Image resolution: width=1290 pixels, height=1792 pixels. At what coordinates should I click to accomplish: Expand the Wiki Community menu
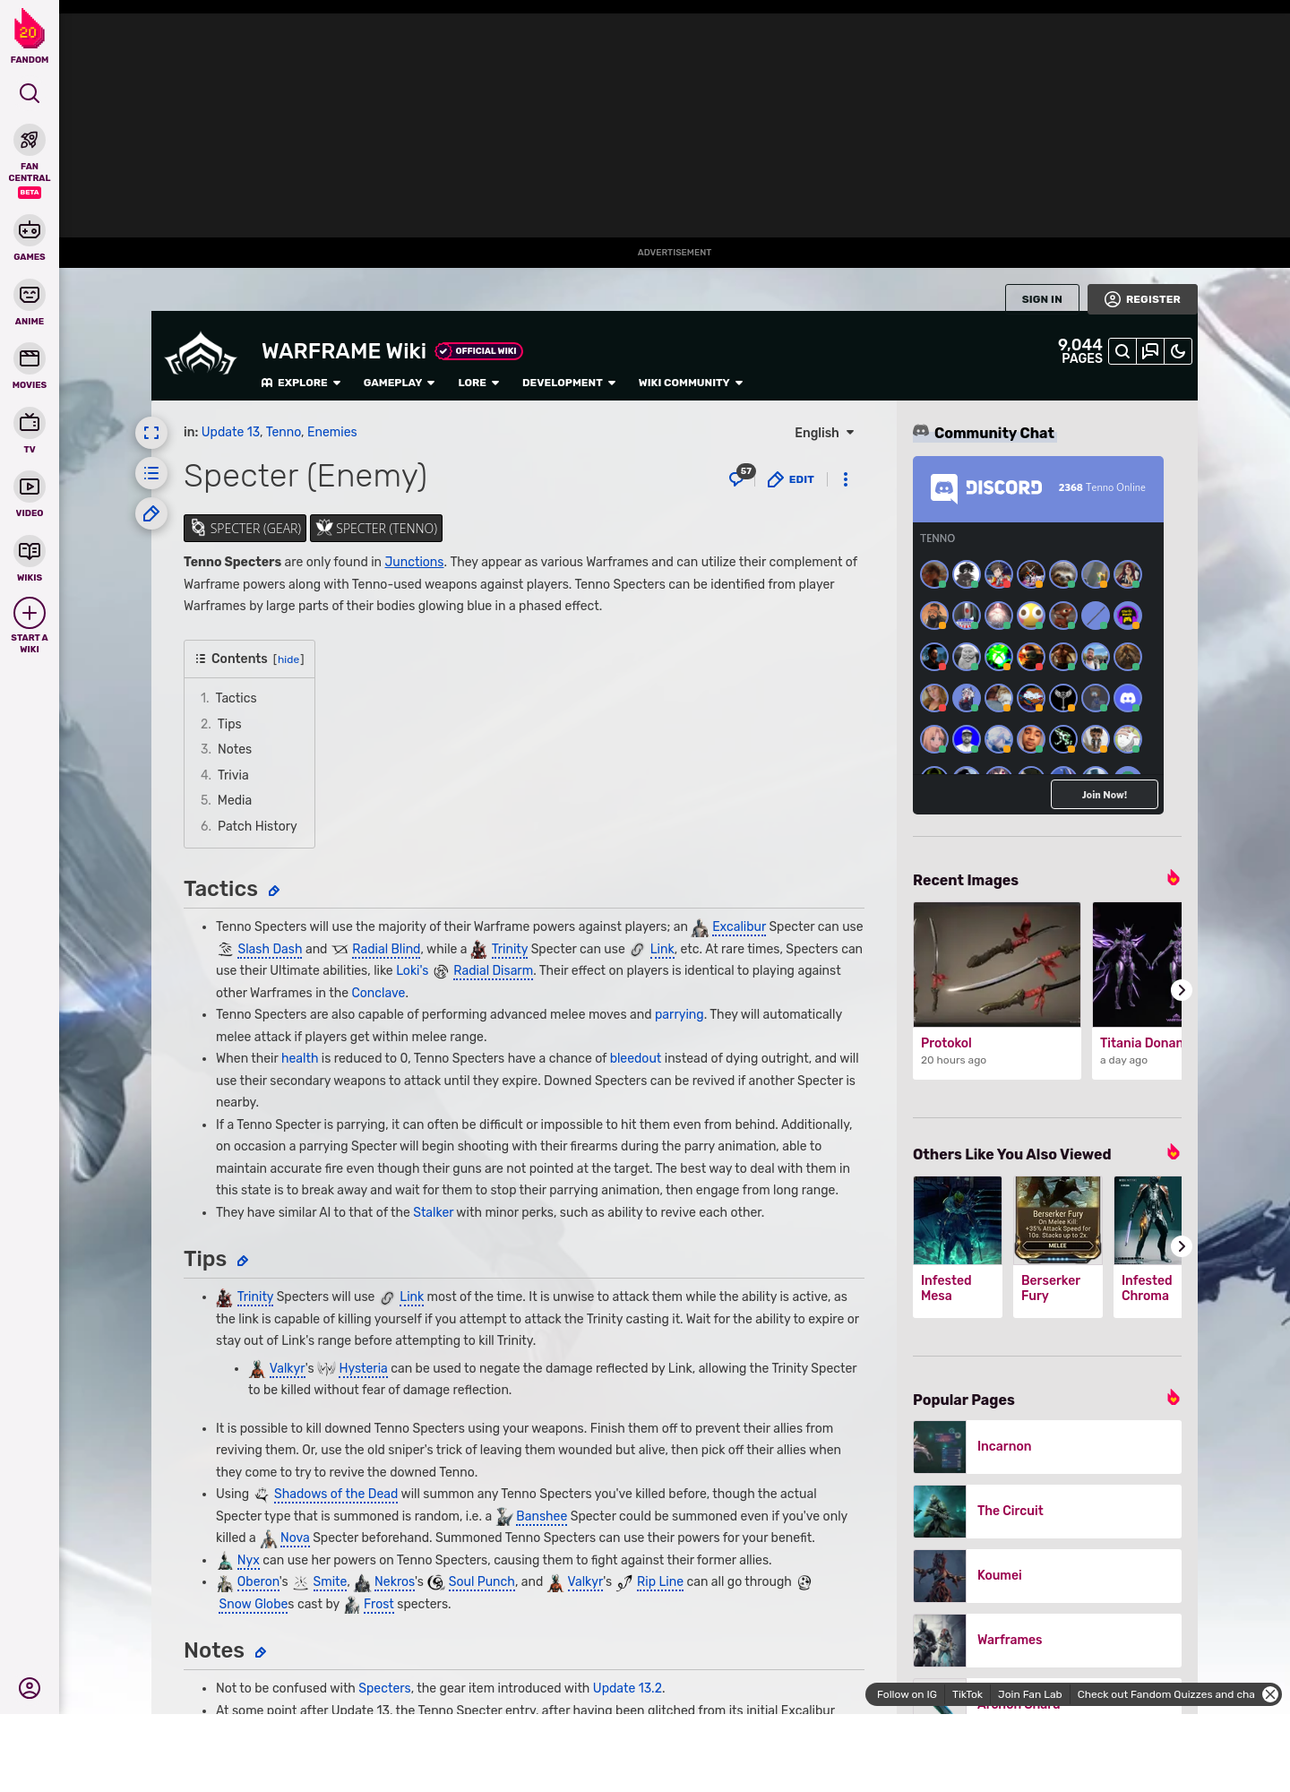pyautogui.click(x=691, y=383)
